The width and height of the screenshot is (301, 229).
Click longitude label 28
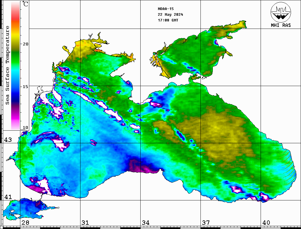(x=25, y=223)
